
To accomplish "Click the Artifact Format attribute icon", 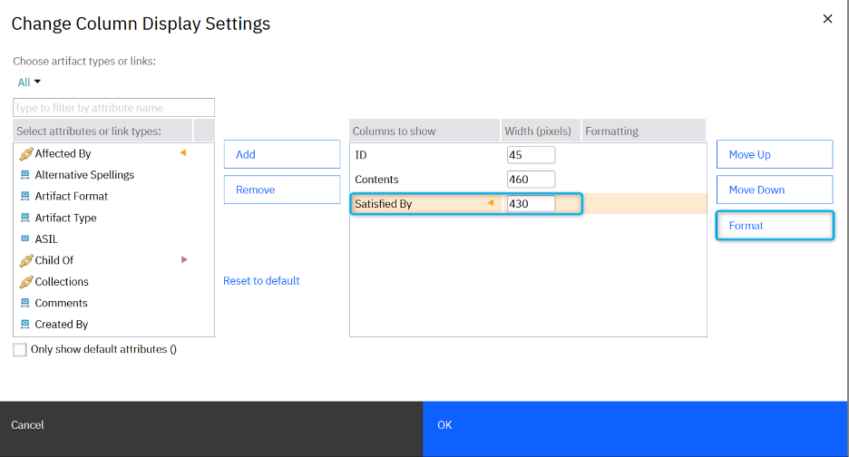I will point(24,196).
